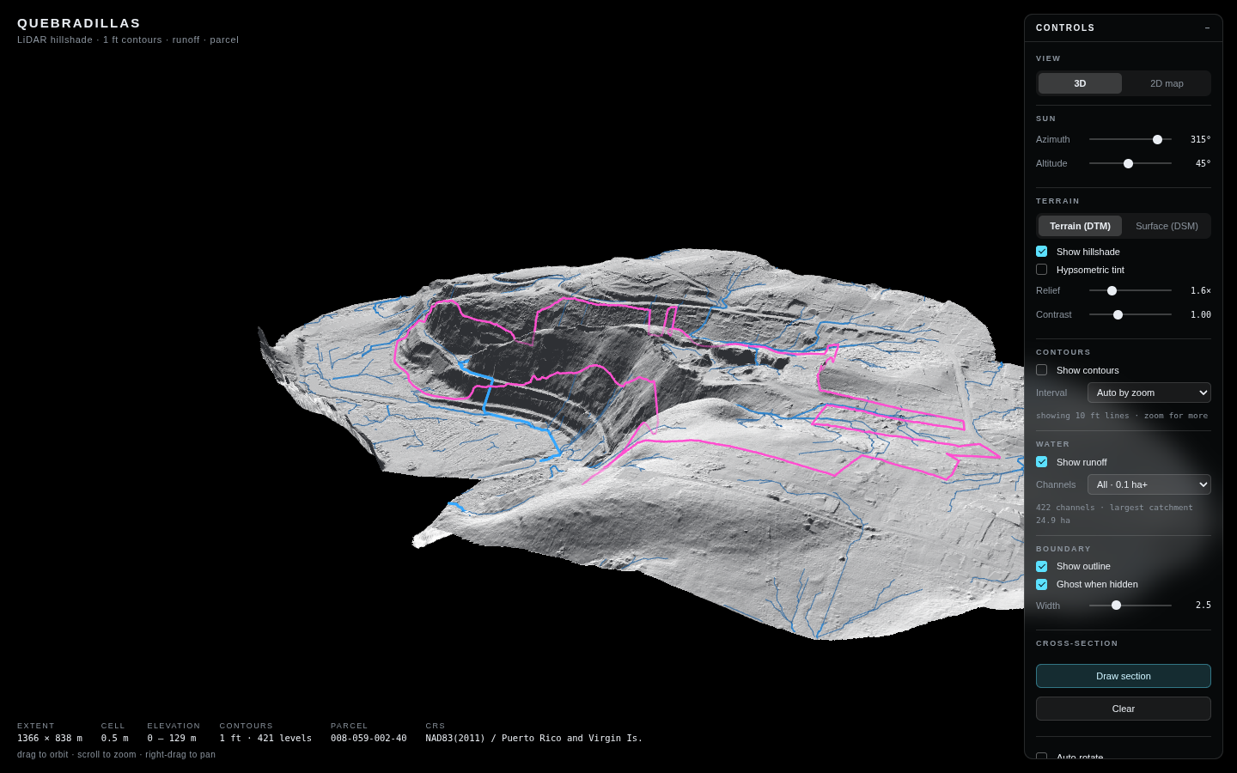The height and width of the screenshot is (773, 1237).
Task: Click the elevation range 0 – 129 m
Action: [172, 739]
